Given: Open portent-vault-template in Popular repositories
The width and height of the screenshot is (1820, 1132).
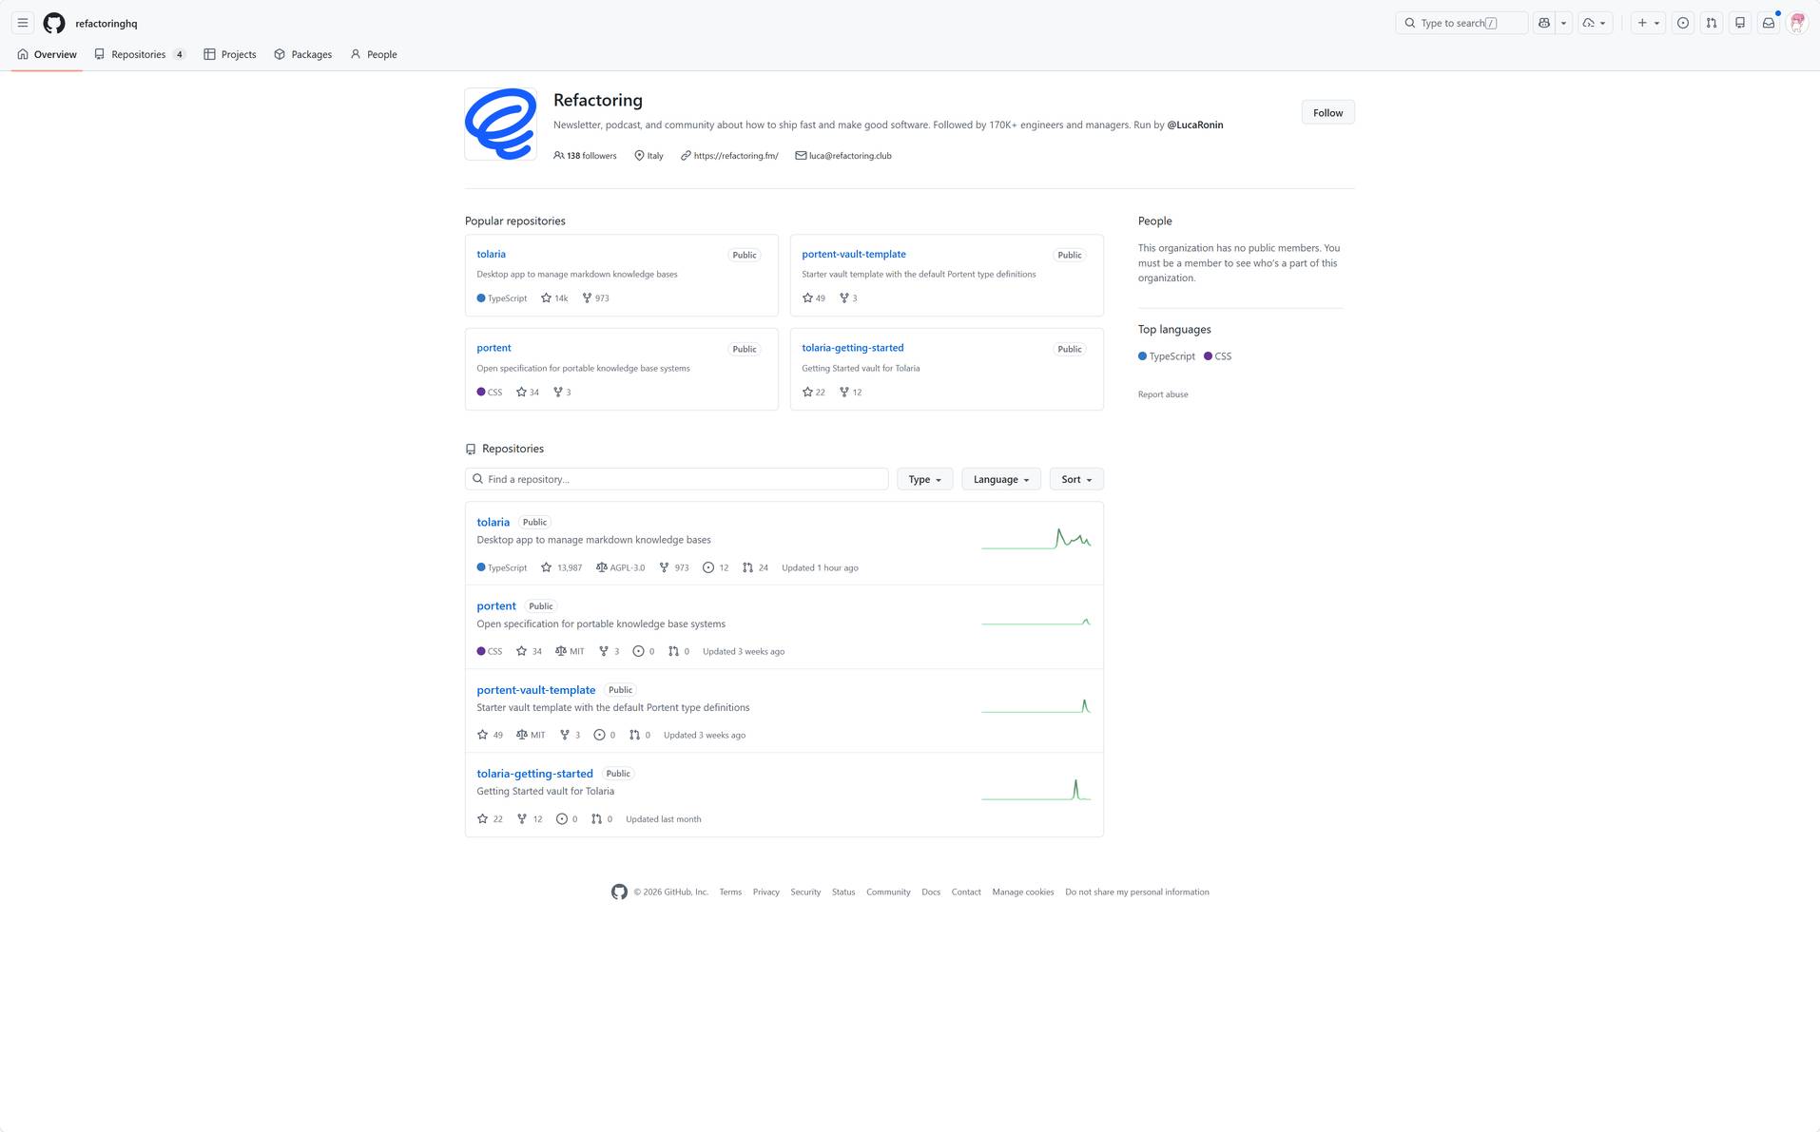Looking at the screenshot, I should click(x=854, y=254).
